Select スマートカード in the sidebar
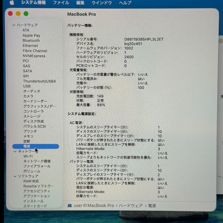The height and width of the screenshot is (223, 223). pos(35,206)
